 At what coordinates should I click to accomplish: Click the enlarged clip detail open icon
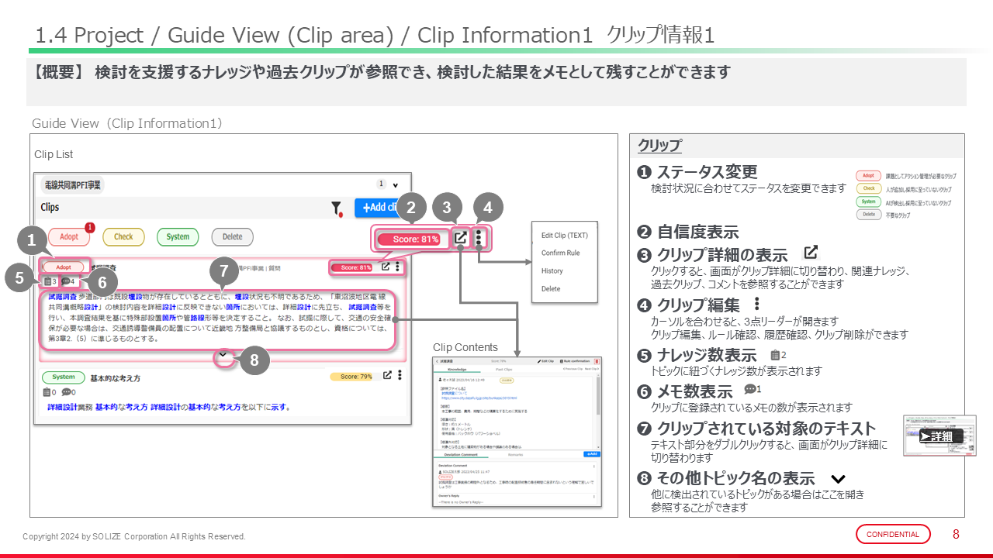pos(461,239)
